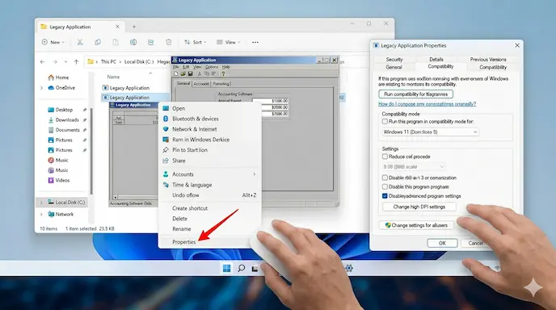Image resolution: width=556 pixels, height=310 pixels.
Task: Check Disable r68-ar-1 3 or comanization
Action: coord(385,178)
